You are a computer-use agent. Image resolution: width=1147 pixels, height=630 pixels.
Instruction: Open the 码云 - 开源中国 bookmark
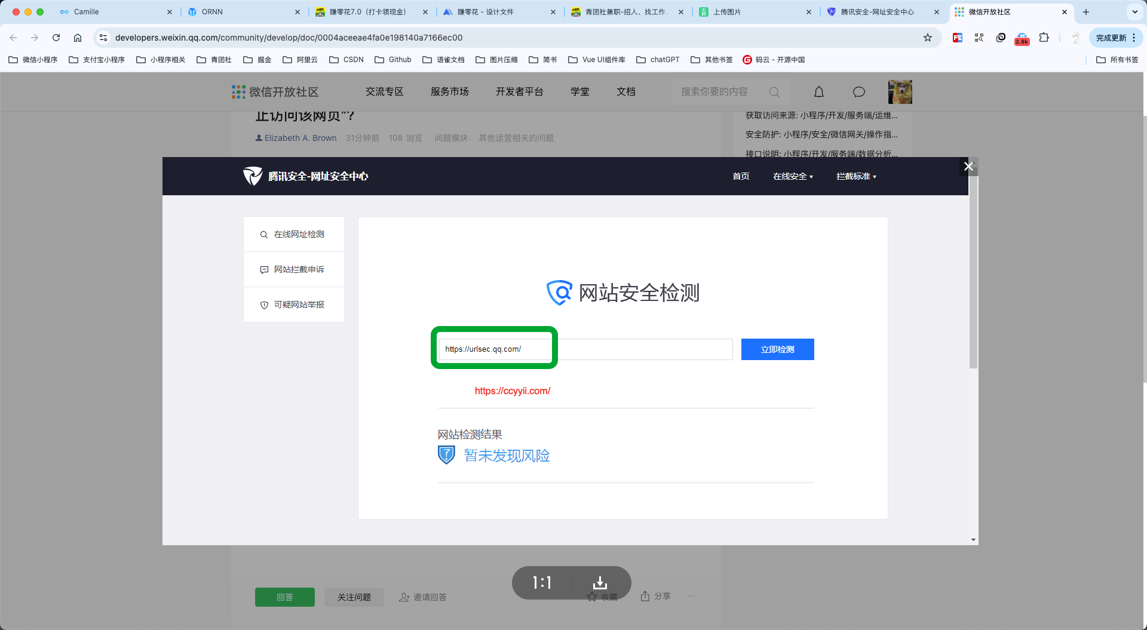pyautogui.click(x=774, y=60)
